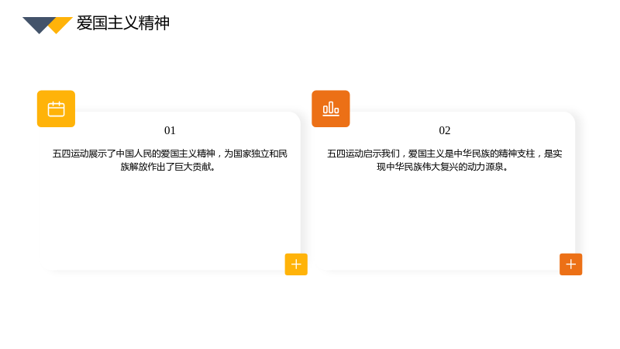Screen dimensions: 620x349
Task: Click the paragraph beginning 五四运动启示我们
Action: point(444,160)
